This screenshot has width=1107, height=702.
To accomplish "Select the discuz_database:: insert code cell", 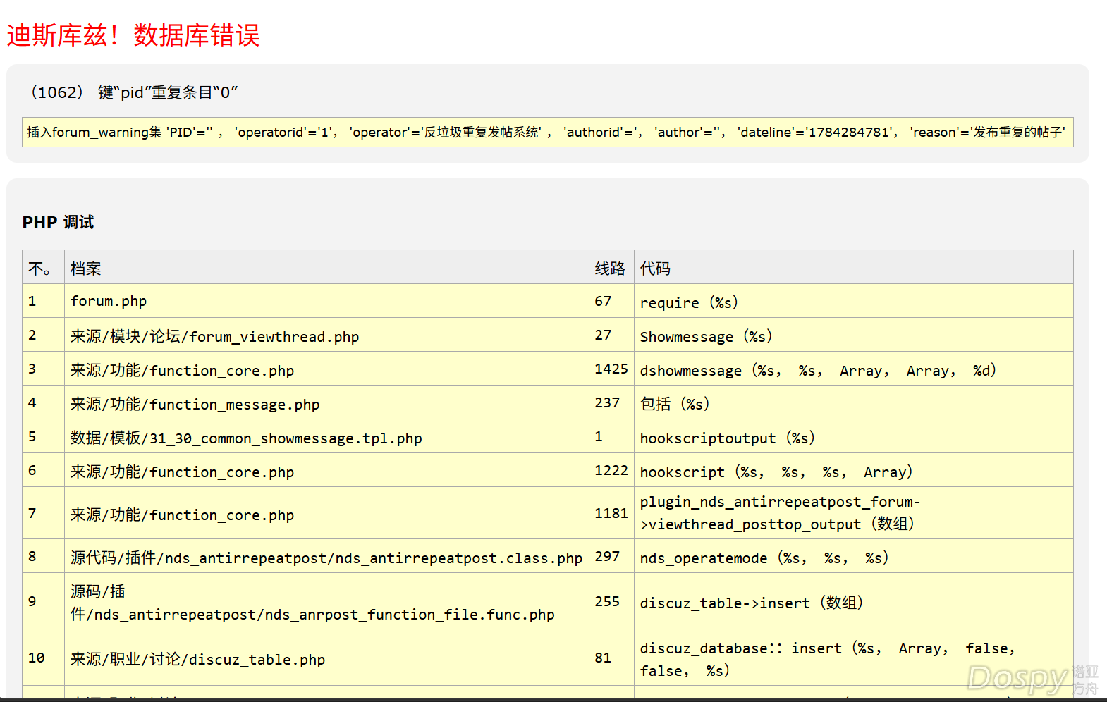I will tap(854, 658).
